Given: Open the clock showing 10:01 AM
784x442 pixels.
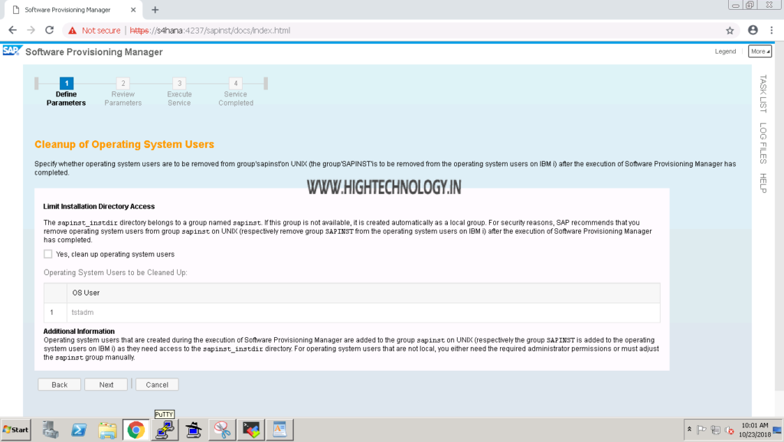Looking at the screenshot, I should click(x=754, y=430).
